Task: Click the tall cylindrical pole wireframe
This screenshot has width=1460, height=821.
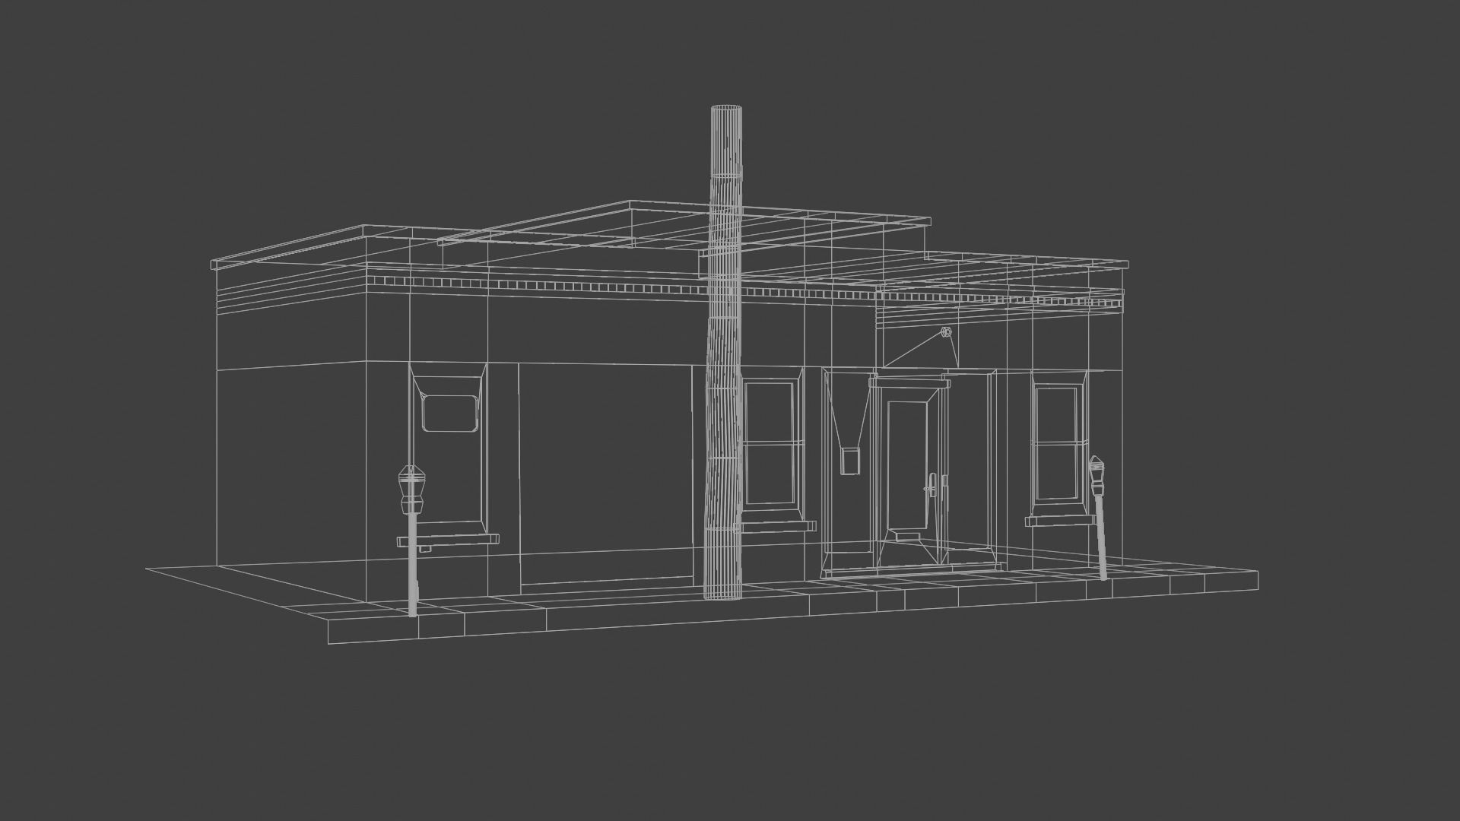Action: [722, 352]
